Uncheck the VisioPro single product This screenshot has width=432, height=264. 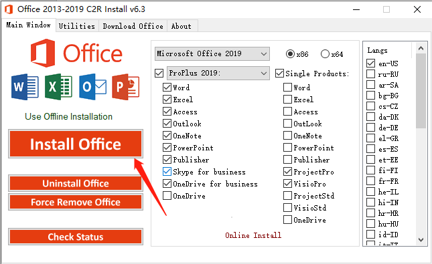pos(287,184)
